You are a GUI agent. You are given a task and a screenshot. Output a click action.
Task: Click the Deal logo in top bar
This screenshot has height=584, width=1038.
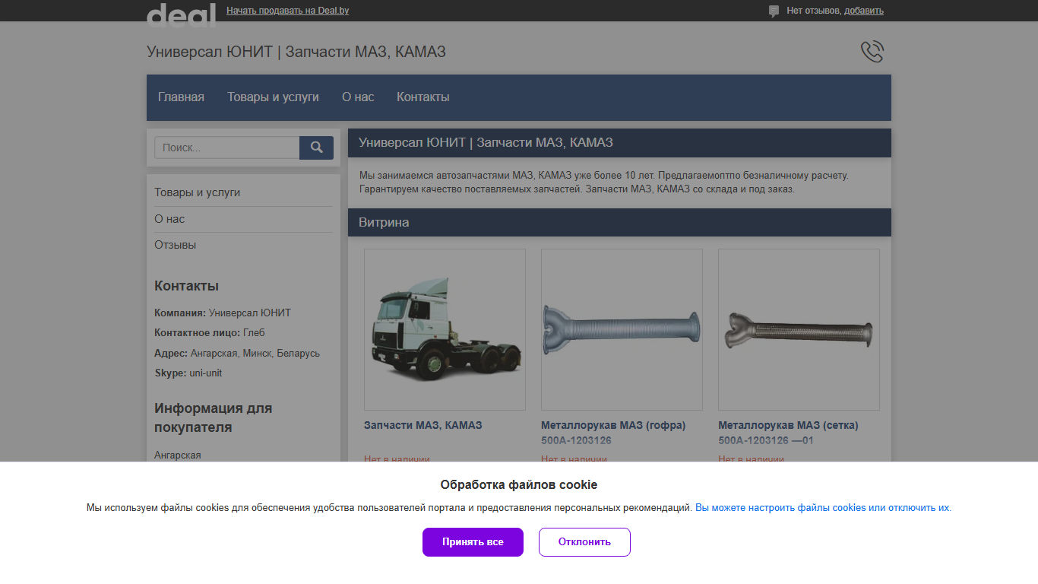[181, 14]
